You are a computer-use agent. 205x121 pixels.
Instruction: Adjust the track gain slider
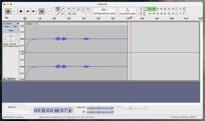(11, 36)
